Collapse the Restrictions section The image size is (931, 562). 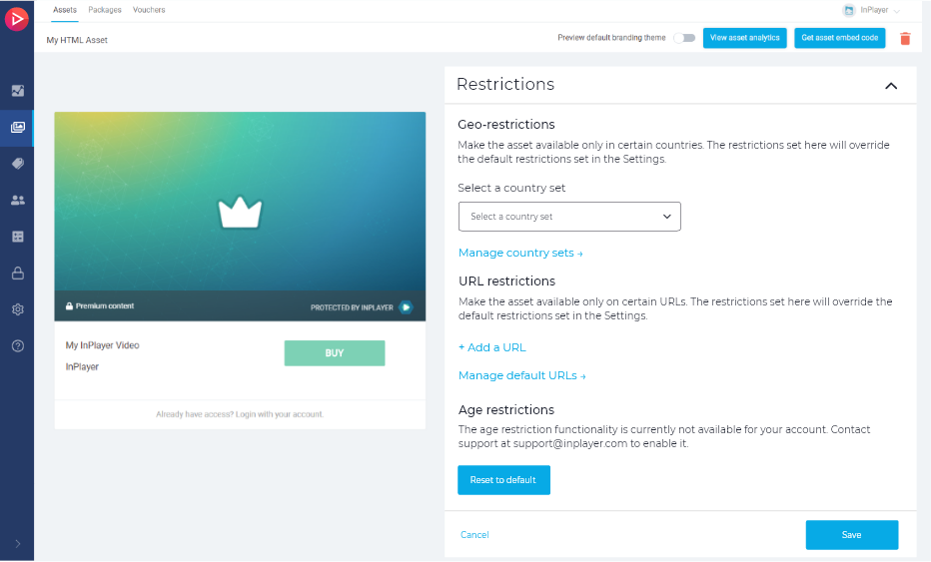pyautogui.click(x=891, y=86)
